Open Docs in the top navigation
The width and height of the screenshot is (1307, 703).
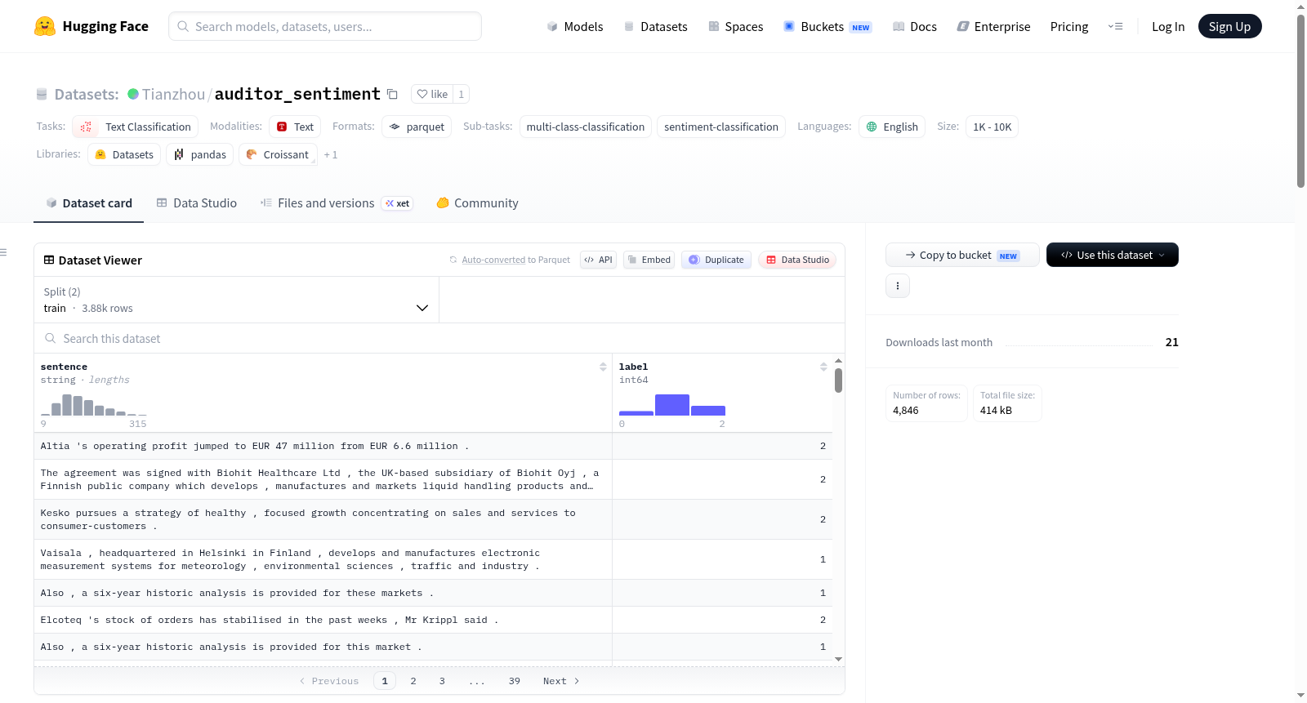coord(915,27)
